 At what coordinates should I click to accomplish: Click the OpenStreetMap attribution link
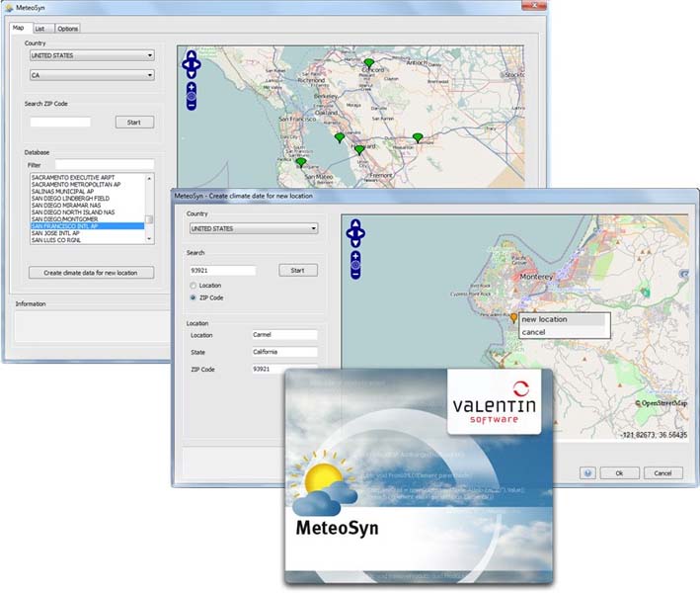[661, 403]
